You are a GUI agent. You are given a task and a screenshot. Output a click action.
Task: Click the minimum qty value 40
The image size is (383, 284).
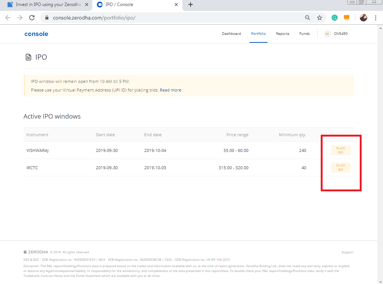pyautogui.click(x=303, y=168)
